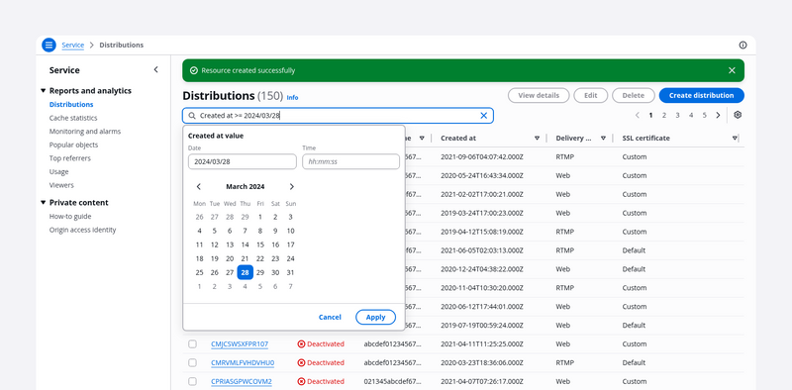792x390 pixels.
Task: Open Cache statistics navigation item
Action: (73, 118)
